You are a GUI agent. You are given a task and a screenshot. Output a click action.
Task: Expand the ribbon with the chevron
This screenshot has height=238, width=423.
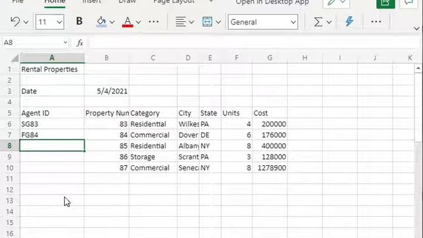(416, 28)
